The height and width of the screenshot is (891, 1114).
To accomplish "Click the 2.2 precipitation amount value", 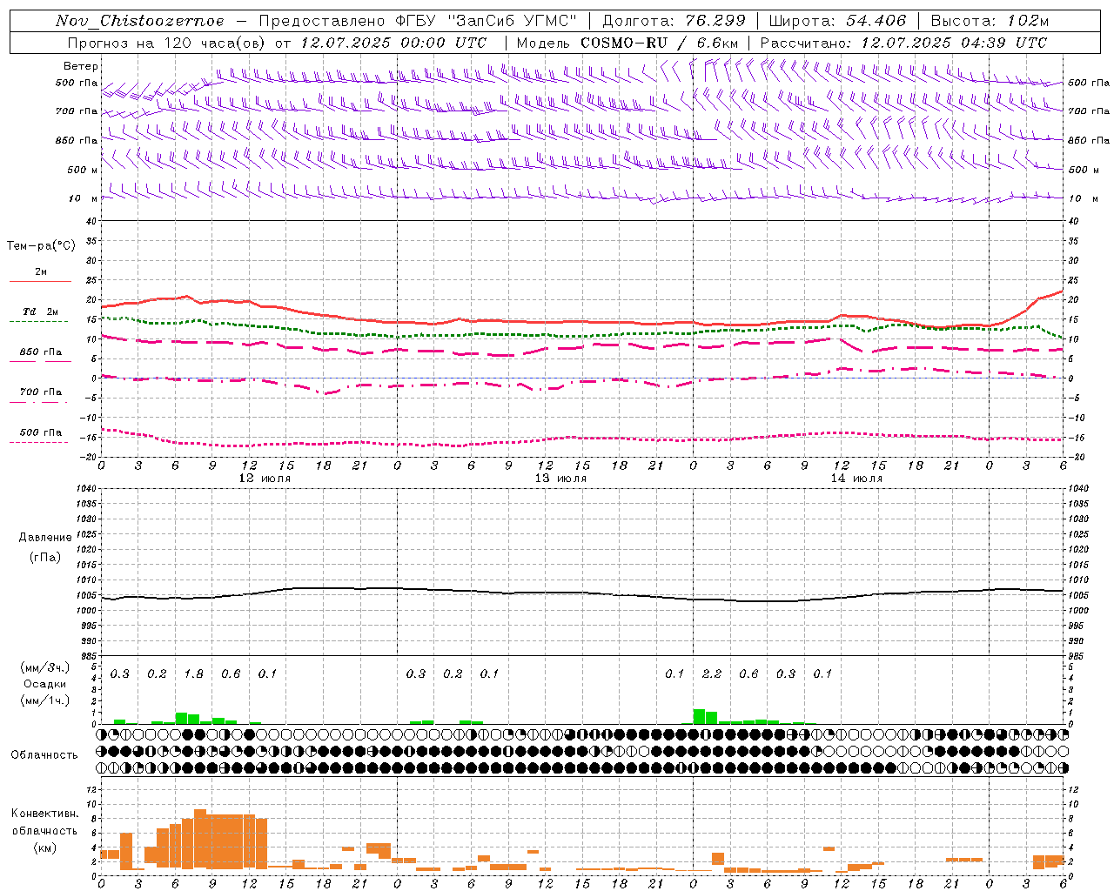I will click(x=711, y=674).
